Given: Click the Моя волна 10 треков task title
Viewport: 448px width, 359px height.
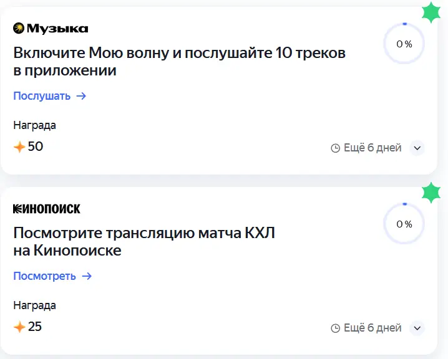Looking at the screenshot, I should click(180, 61).
